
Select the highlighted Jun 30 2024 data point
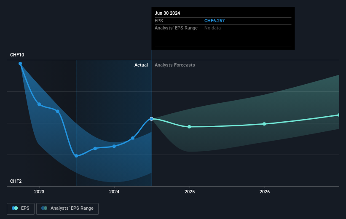(151, 119)
